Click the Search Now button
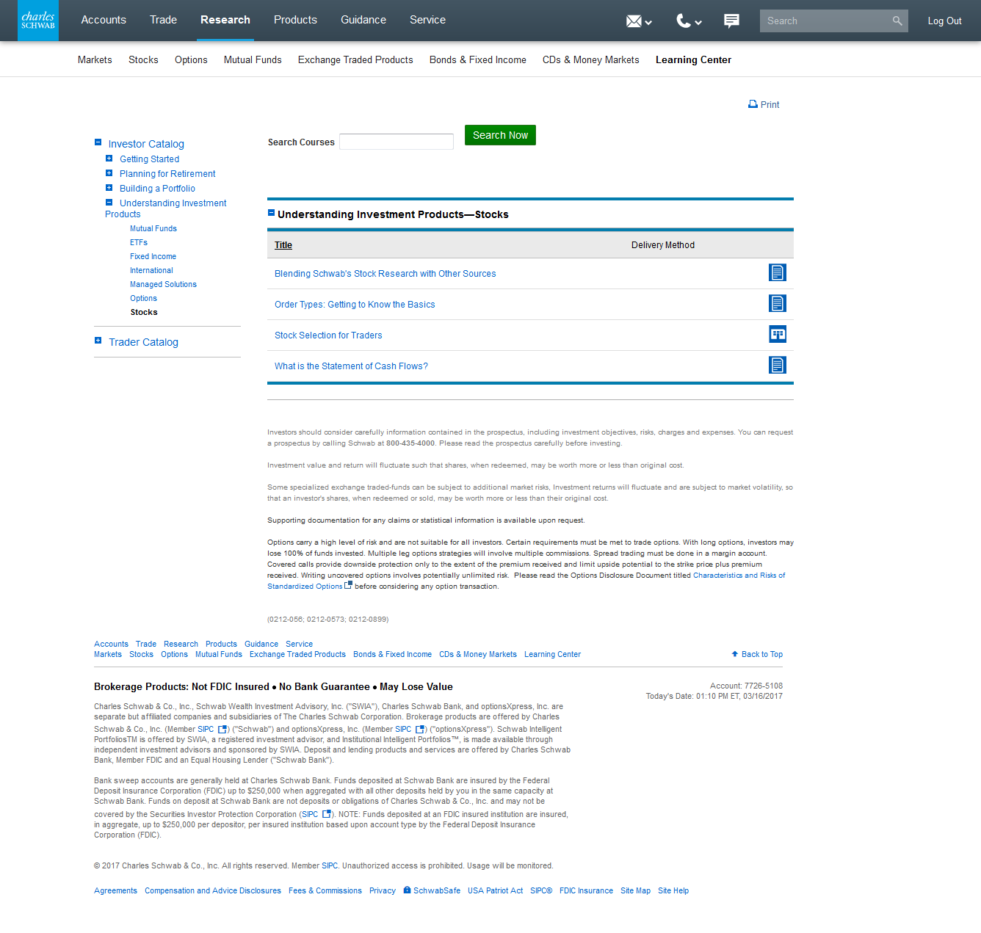Image resolution: width=981 pixels, height=933 pixels. point(500,135)
